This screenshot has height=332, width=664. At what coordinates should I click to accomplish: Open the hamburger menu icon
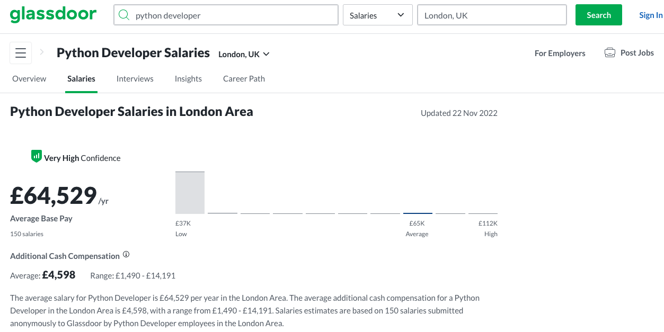tap(21, 53)
